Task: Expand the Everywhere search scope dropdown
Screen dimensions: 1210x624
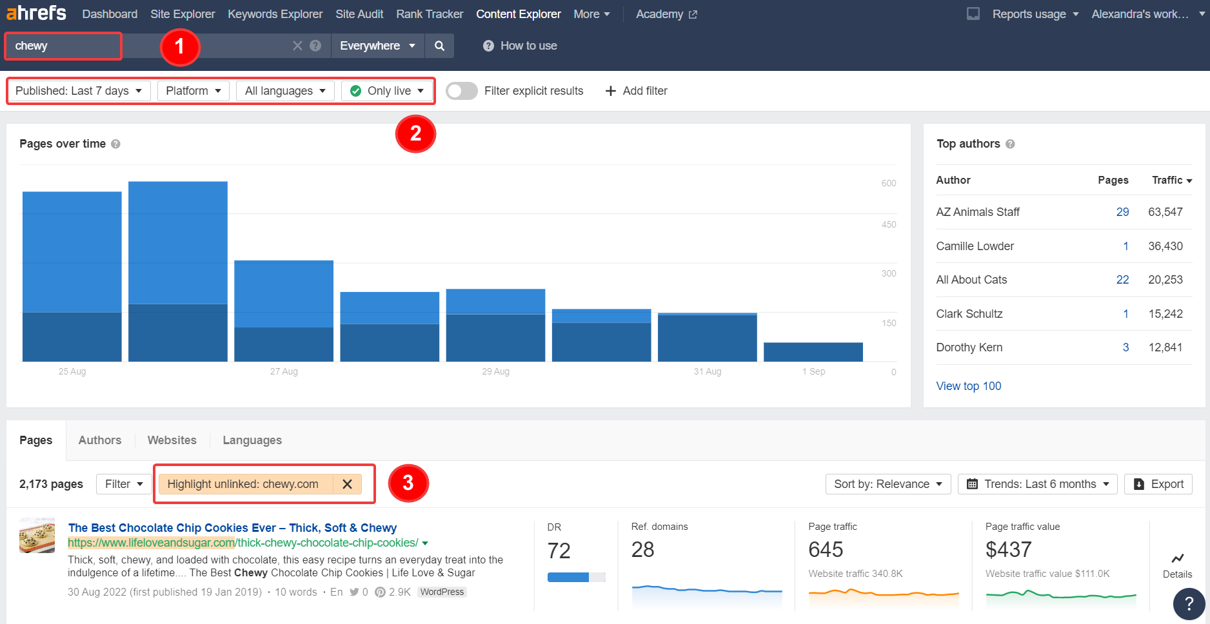Action: point(377,46)
